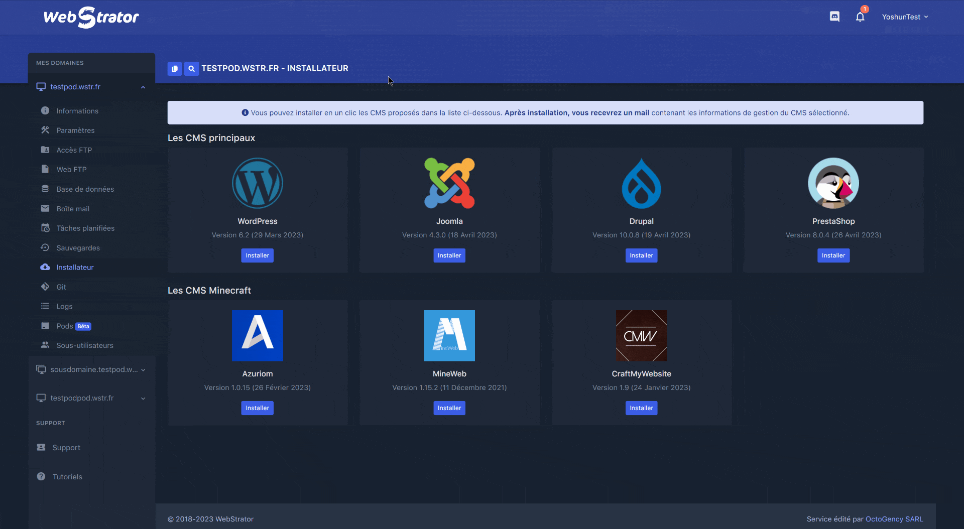This screenshot has height=529, width=964.
Task: Open the Informations menu entry
Action: coord(77,111)
